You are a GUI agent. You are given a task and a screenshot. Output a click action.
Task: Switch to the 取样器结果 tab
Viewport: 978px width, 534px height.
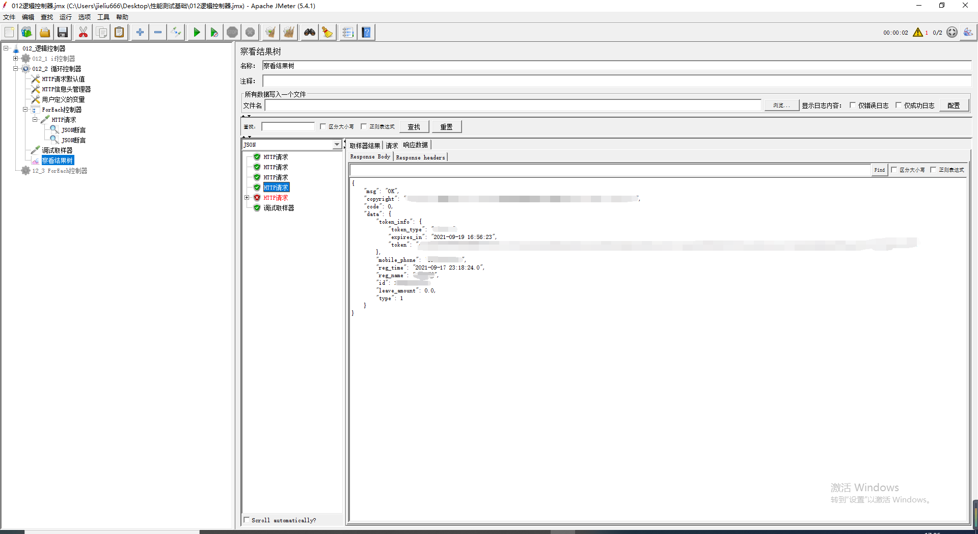click(365, 145)
